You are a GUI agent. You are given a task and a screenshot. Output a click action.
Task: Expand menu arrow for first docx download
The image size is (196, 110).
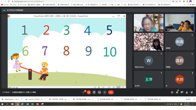tap(22, 99)
